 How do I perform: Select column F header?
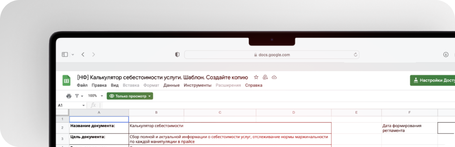409,112
